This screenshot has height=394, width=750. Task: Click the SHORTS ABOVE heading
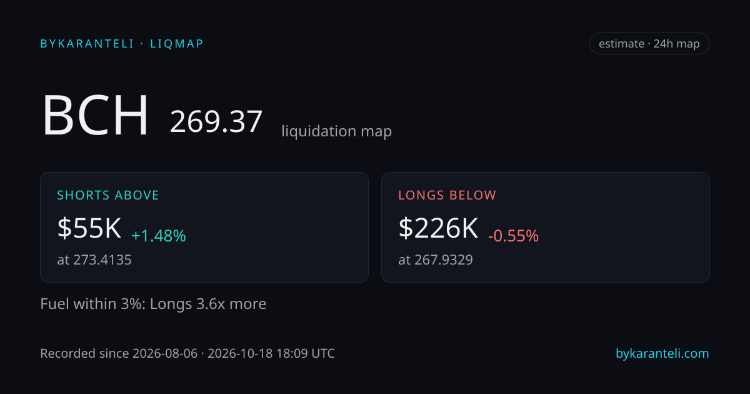[x=108, y=195]
